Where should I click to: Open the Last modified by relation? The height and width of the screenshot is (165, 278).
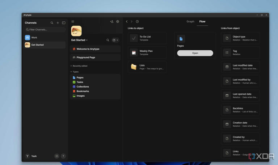240,81
